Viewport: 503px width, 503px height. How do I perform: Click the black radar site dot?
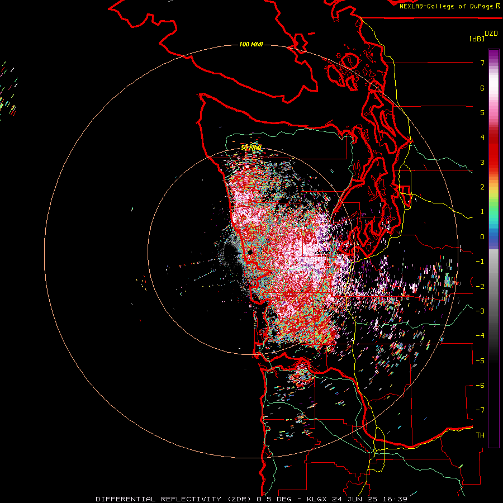(250, 253)
